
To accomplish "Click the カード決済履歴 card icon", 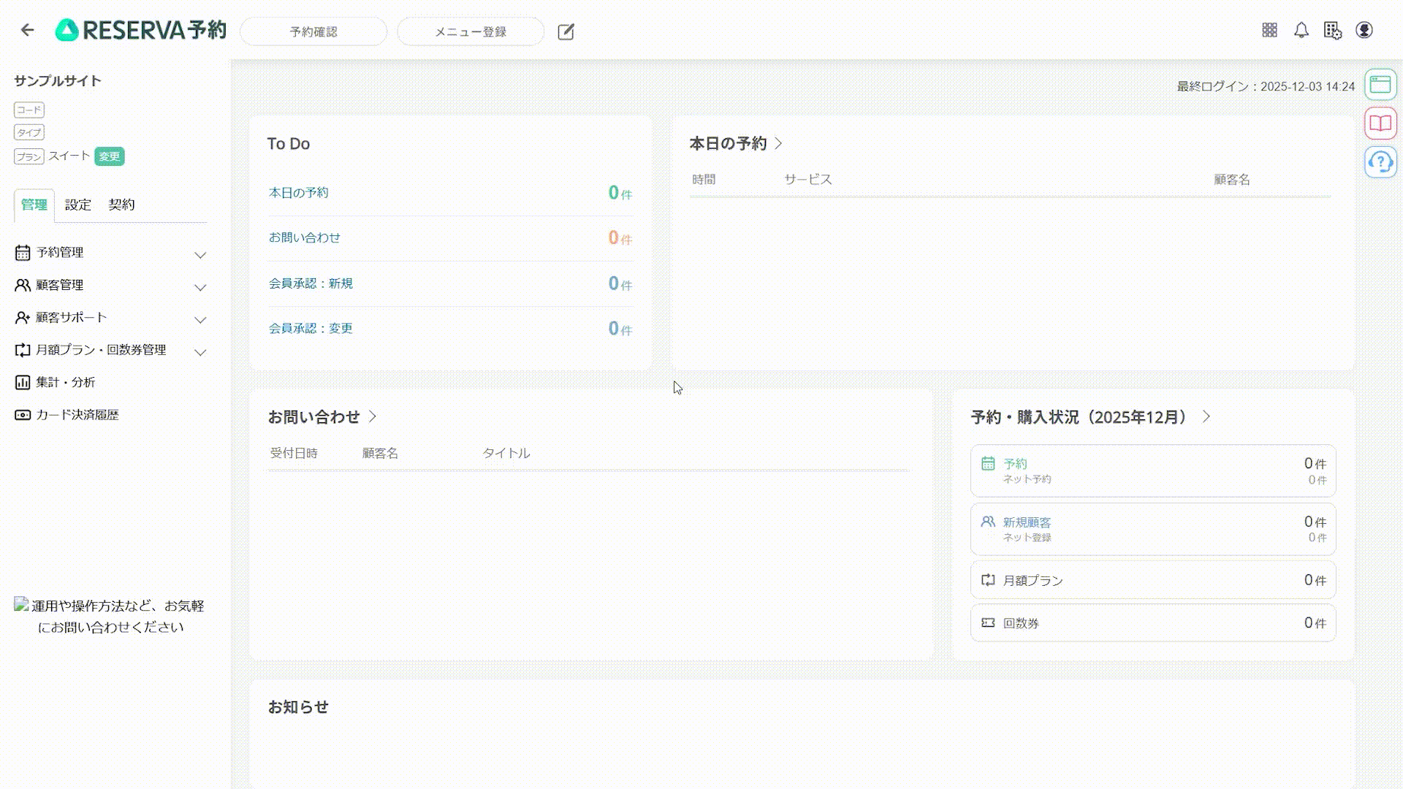I will pyautogui.click(x=23, y=415).
